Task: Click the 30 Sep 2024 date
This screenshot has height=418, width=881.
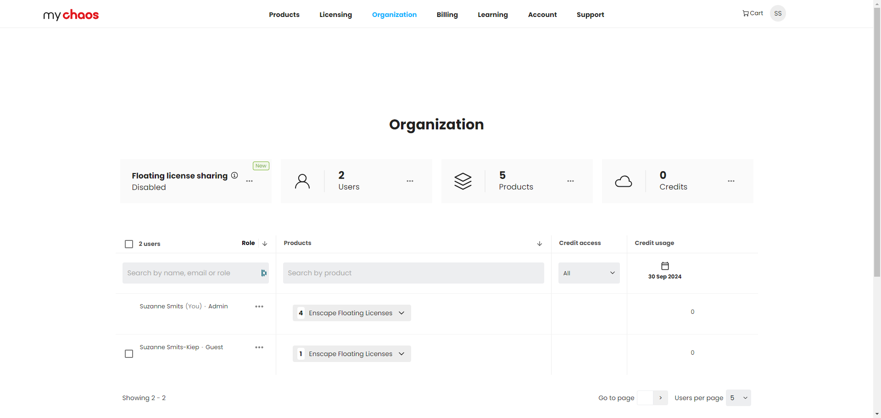Action: (665, 277)
